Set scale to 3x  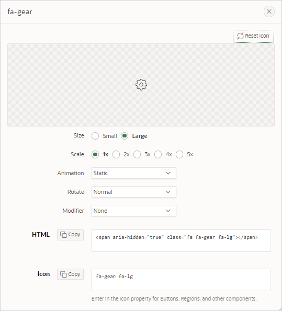click(x=137, y=155)
